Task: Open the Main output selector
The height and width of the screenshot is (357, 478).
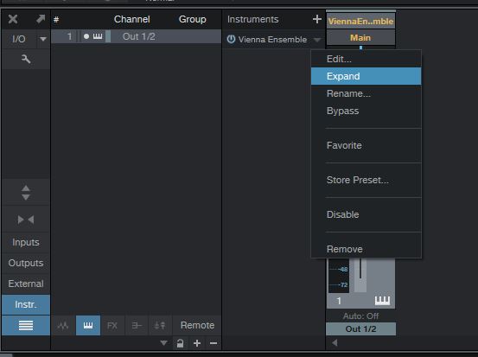Action: [360, 38]
